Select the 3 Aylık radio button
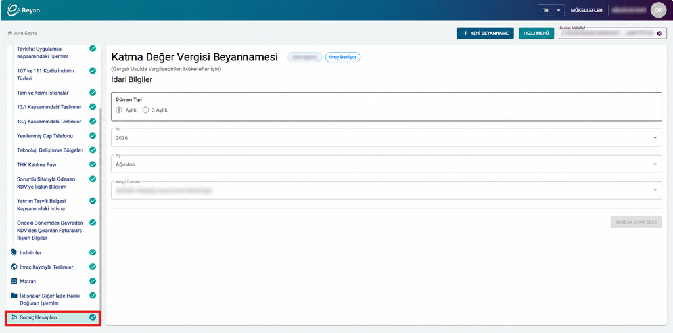673x333 pixels. pyautogui.click(x=145, y=110)
